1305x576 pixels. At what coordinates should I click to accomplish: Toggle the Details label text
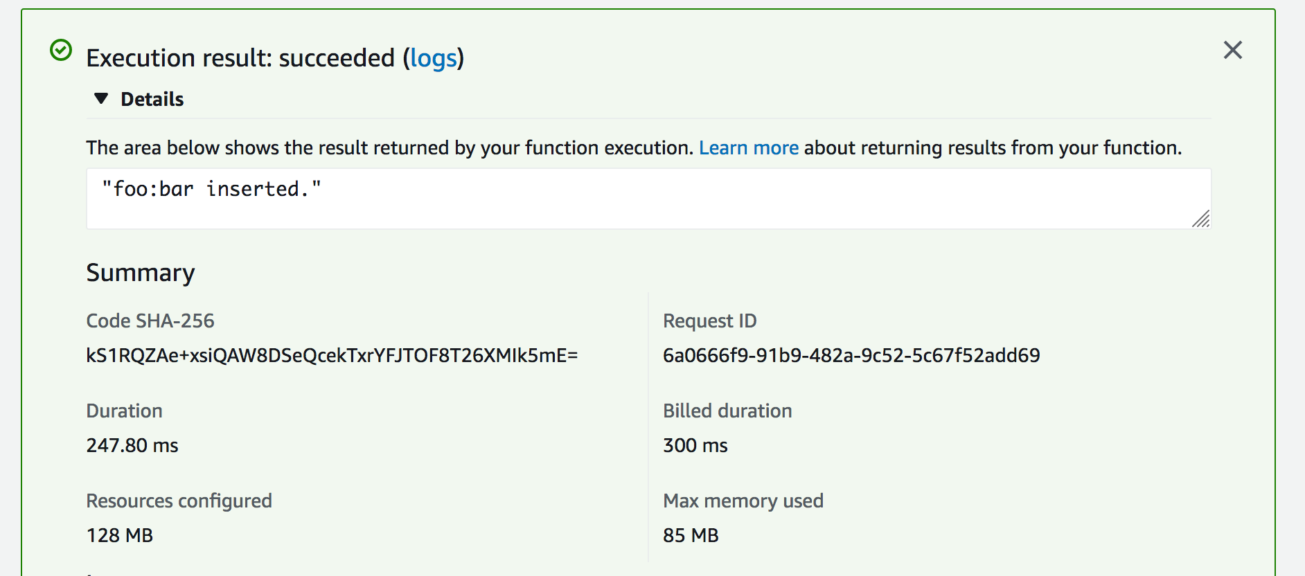(152, 99)
